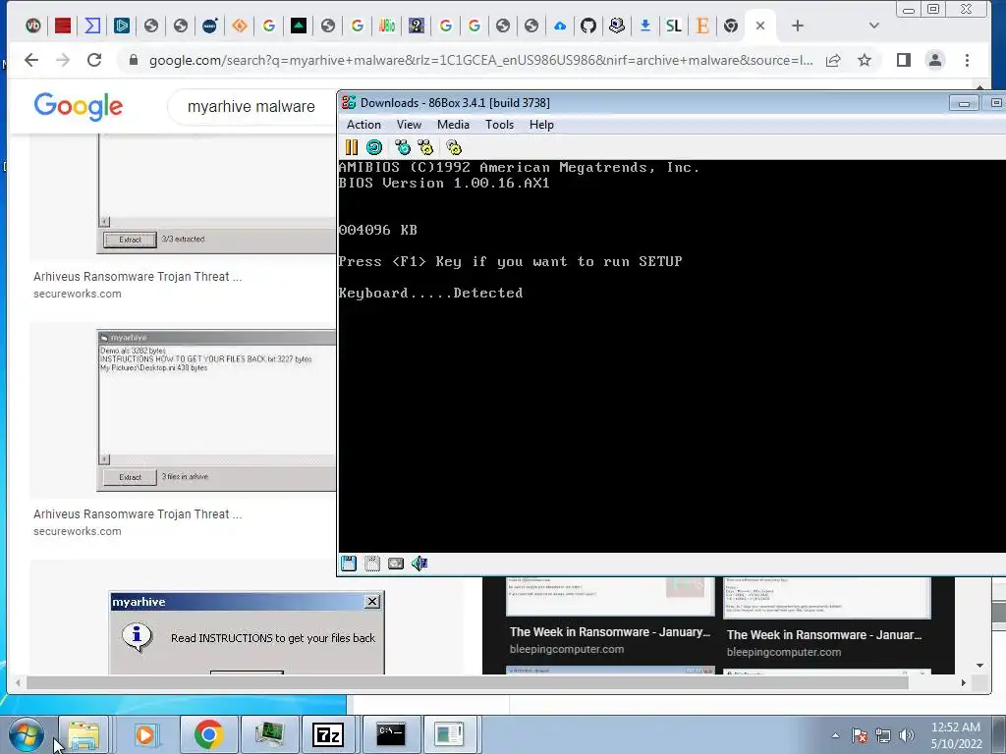
Task: Show hidden system tray icons
Action: [x=835, y=735]
